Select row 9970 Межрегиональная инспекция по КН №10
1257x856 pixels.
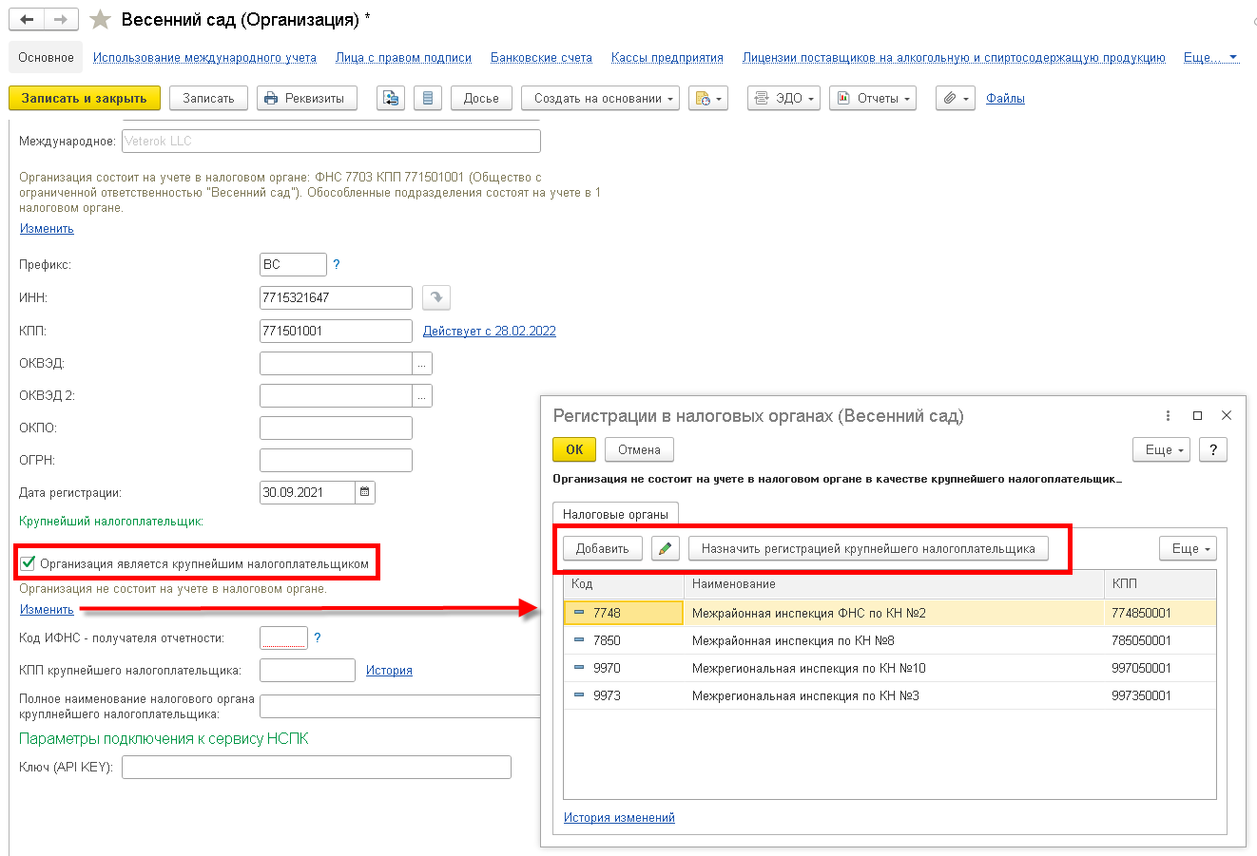coord(890,668)
